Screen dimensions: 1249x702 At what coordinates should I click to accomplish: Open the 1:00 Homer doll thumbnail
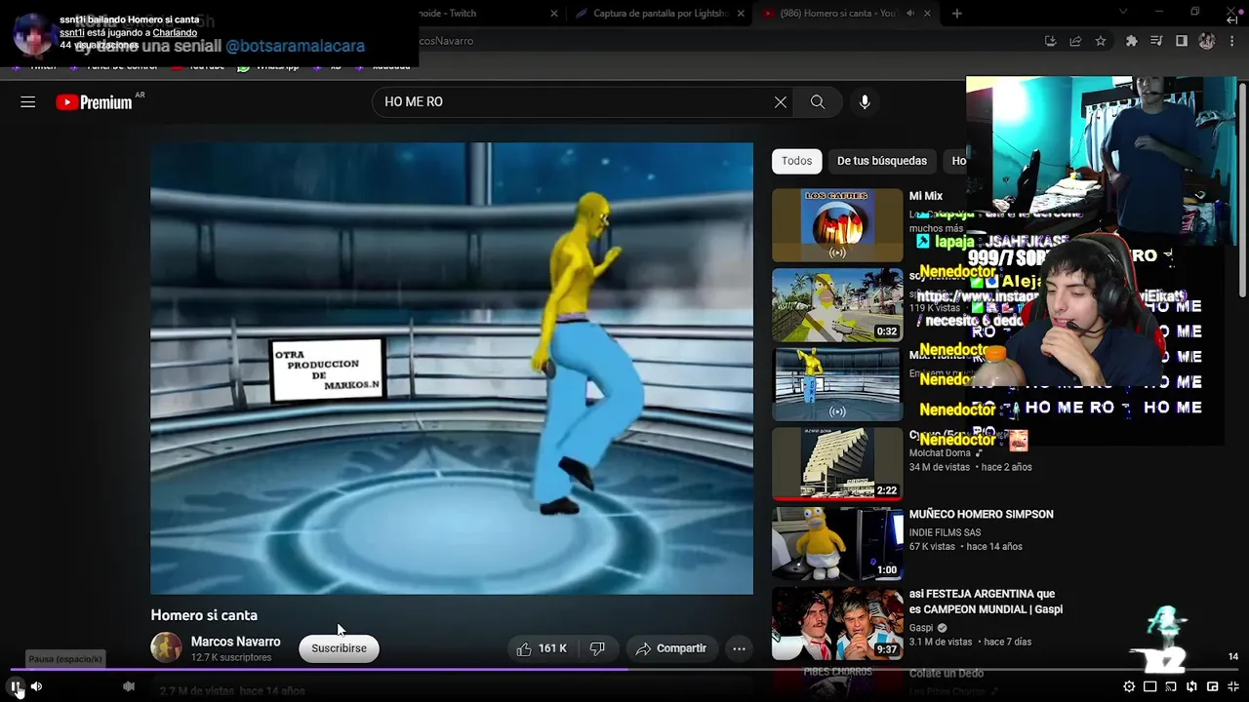click(837, 543)
